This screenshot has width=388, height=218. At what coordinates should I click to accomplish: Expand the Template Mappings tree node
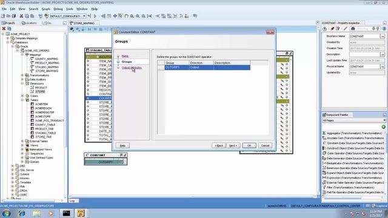8,38
